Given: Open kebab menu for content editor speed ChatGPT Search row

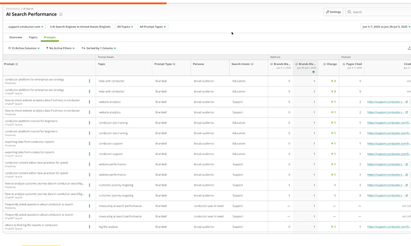Looking at the screenshot, I should (x=89, y=174).
